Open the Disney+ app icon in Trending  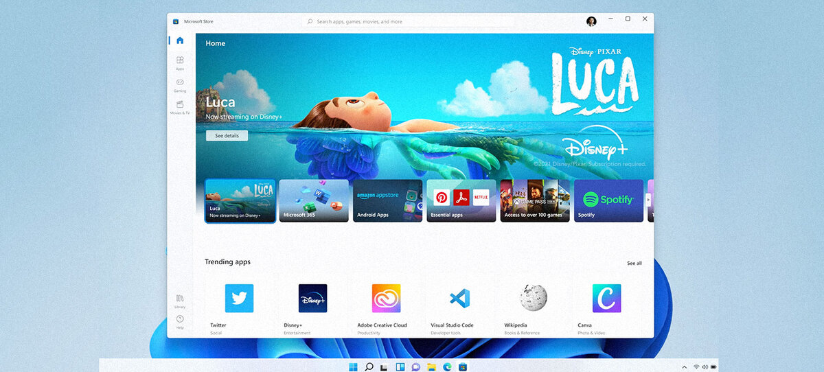tap(312, 299)
